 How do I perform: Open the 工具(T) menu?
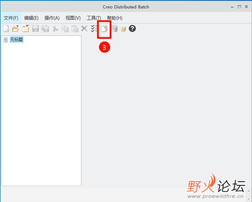pos(94,18)
